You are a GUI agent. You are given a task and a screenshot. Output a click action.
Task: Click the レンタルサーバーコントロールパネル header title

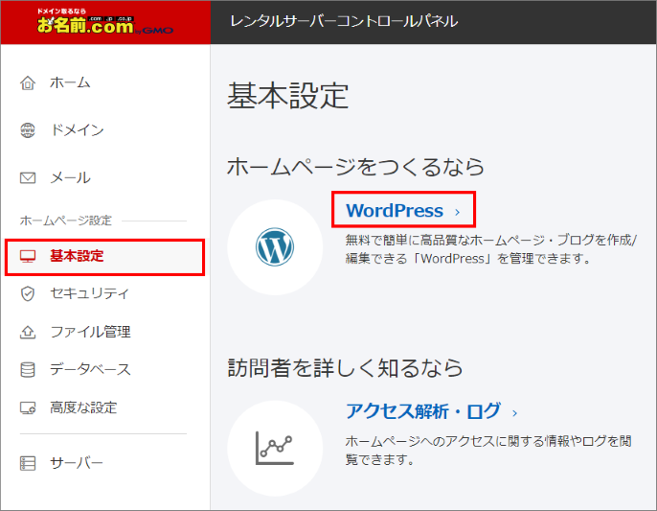coord(344,21)
